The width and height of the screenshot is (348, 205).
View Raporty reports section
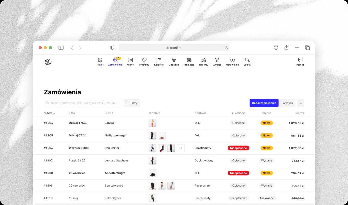pyautogui.click(x=203, y=62)
